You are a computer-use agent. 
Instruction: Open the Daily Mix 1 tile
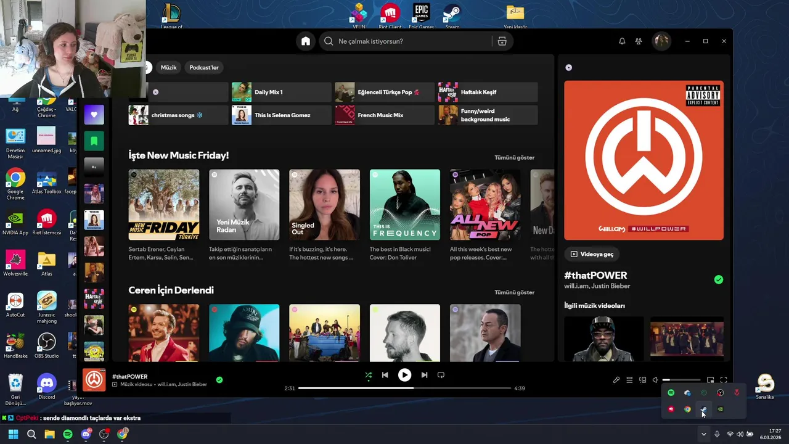[281, 92]
